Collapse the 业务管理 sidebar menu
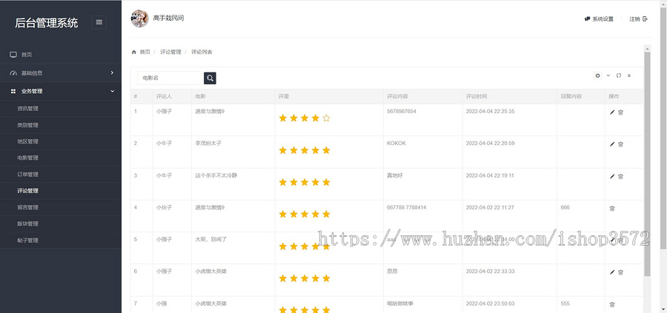The width and height of the screenshot is (667, 313). pyautogui.click(x=61, y=91)
